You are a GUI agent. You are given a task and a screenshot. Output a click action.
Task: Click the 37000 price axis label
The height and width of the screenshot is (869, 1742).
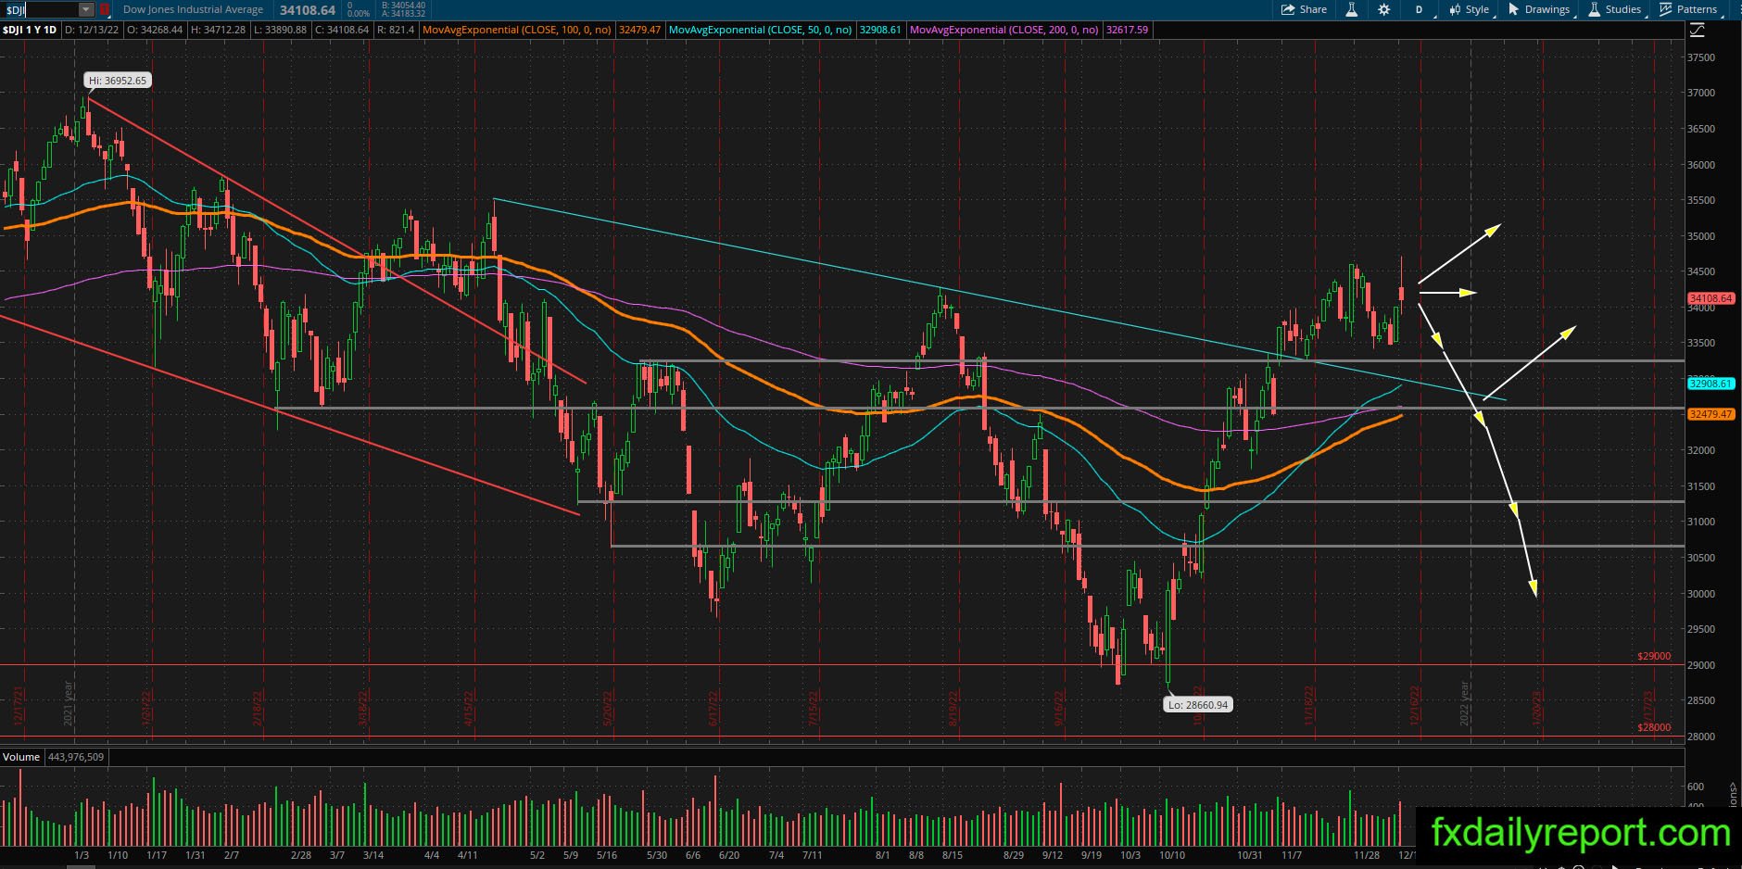pos(1700,94)
